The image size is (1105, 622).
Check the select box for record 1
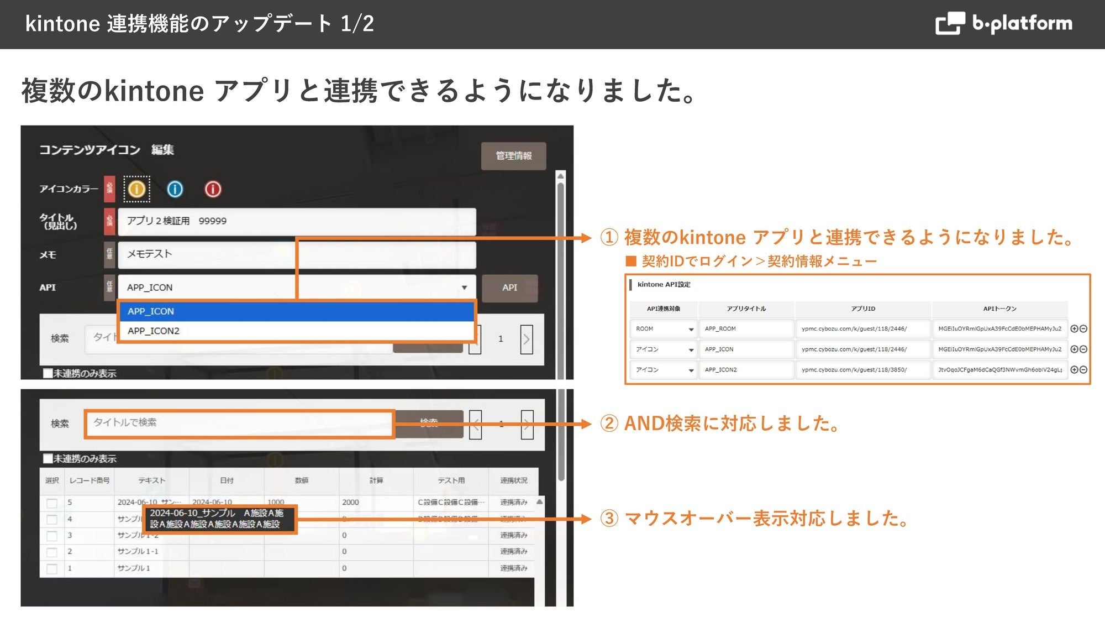(52, 568)
